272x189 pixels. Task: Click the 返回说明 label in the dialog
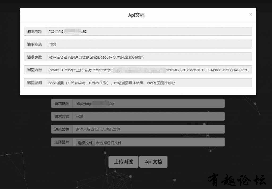coord(34,83)
